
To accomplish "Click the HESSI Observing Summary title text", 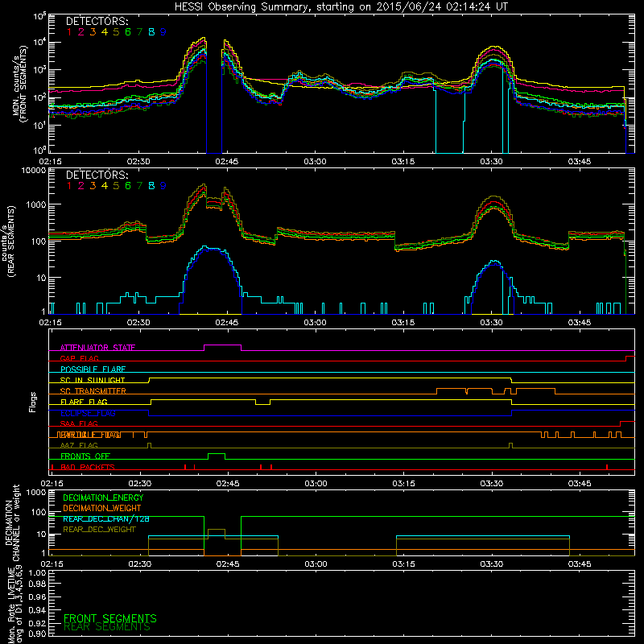I will (x=341, y=7).
